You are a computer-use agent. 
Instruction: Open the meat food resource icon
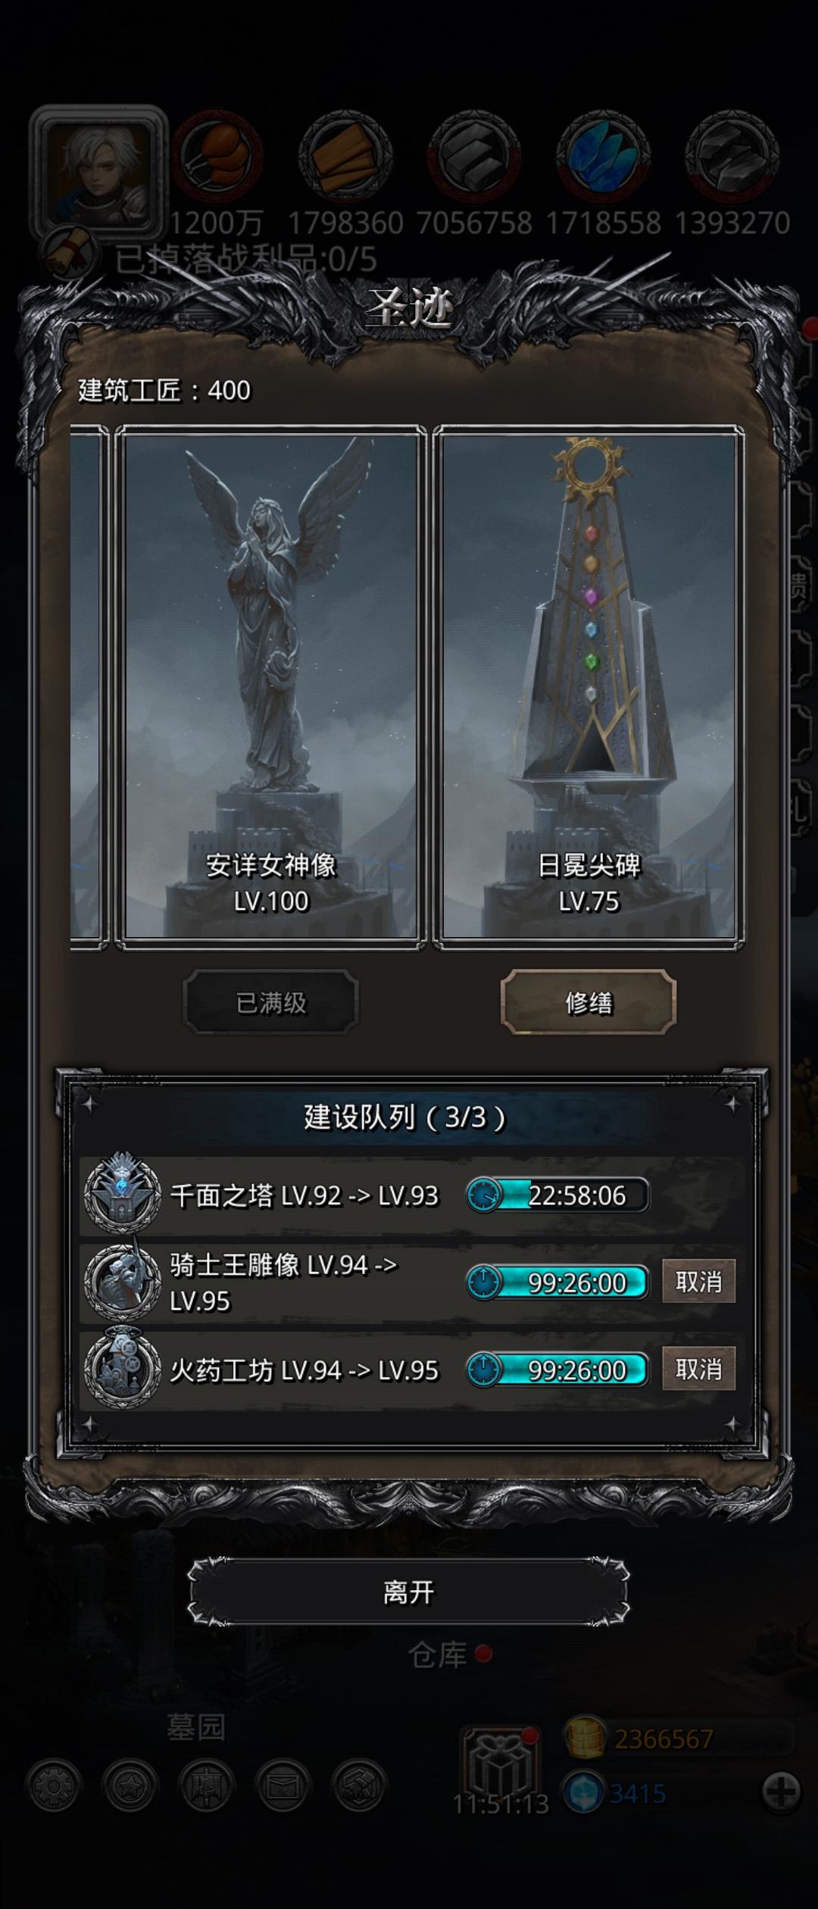[x=218, y=157]
